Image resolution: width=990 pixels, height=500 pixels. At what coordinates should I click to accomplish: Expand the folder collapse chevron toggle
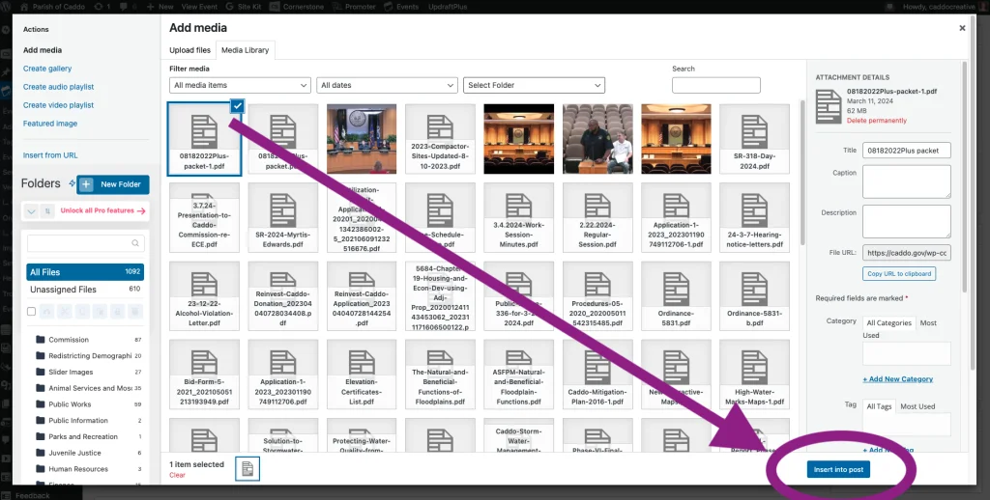pyautogui.click(x=30, y=211)
